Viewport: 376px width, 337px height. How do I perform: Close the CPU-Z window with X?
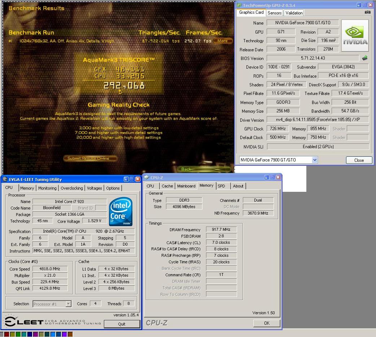278,177
